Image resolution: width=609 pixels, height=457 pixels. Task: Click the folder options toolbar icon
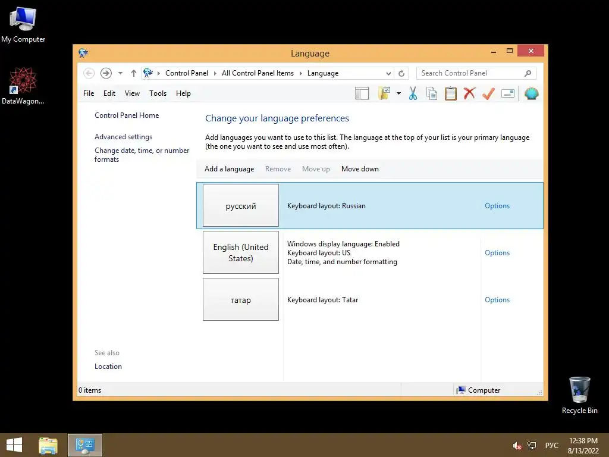pyautogui.click(x=384, y=93)
